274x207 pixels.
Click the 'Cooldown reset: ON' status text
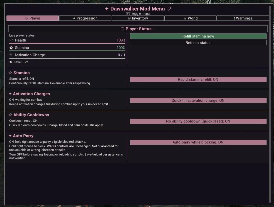[x=23, y=121]
